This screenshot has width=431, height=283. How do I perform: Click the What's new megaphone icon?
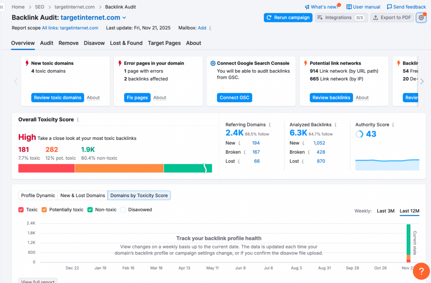(307, 7)
